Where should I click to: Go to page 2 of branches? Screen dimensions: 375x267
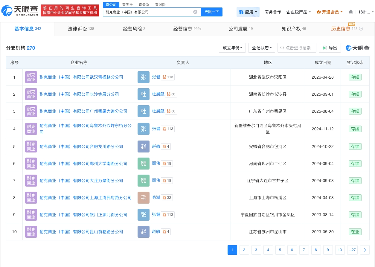click(244, 250)
